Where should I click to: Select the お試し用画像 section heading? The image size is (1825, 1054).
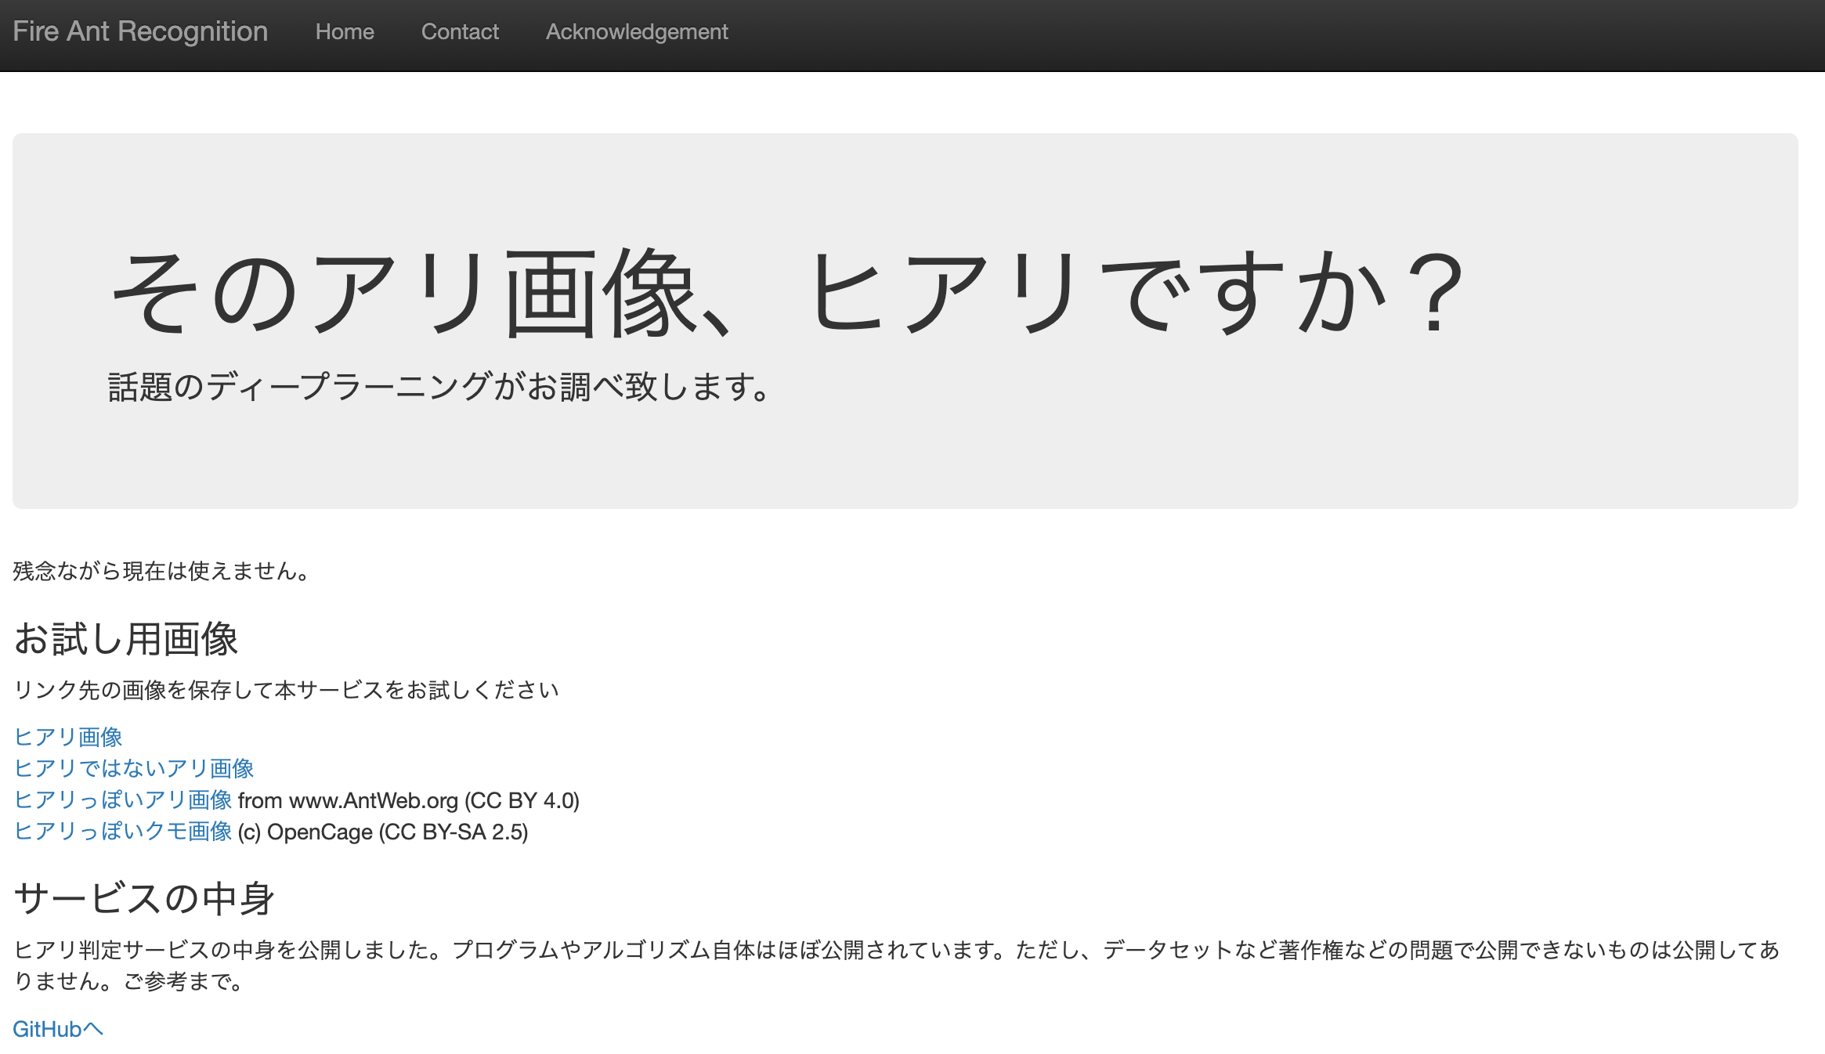[x=127, y=640]
